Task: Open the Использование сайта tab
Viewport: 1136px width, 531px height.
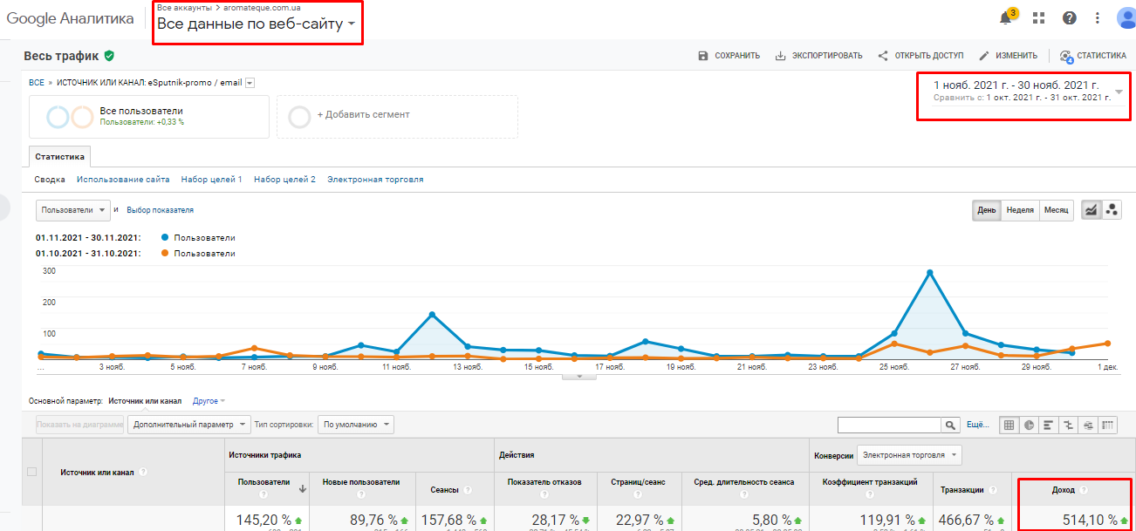Action: pyautogui.click(x=123, y=180)
